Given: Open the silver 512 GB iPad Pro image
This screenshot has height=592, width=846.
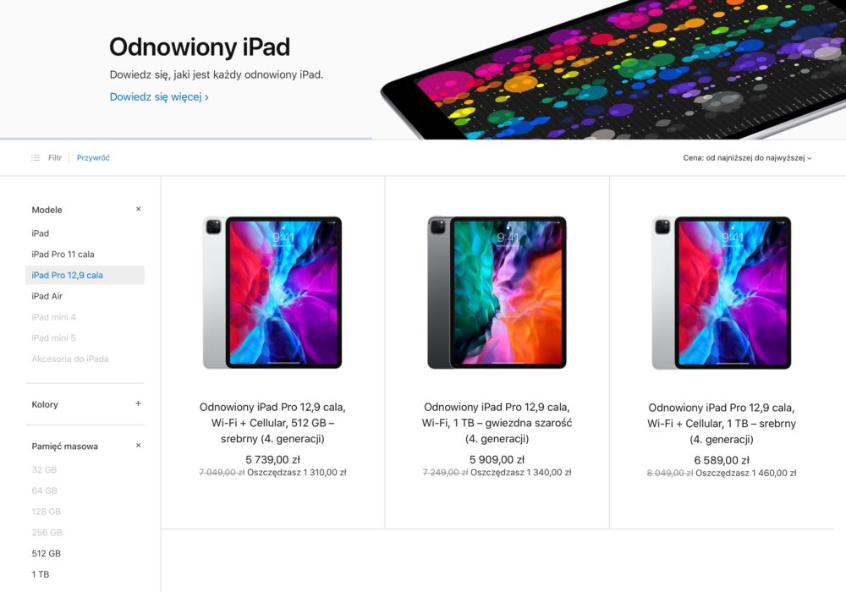Looking at the screenshot, I should [272, 293].
